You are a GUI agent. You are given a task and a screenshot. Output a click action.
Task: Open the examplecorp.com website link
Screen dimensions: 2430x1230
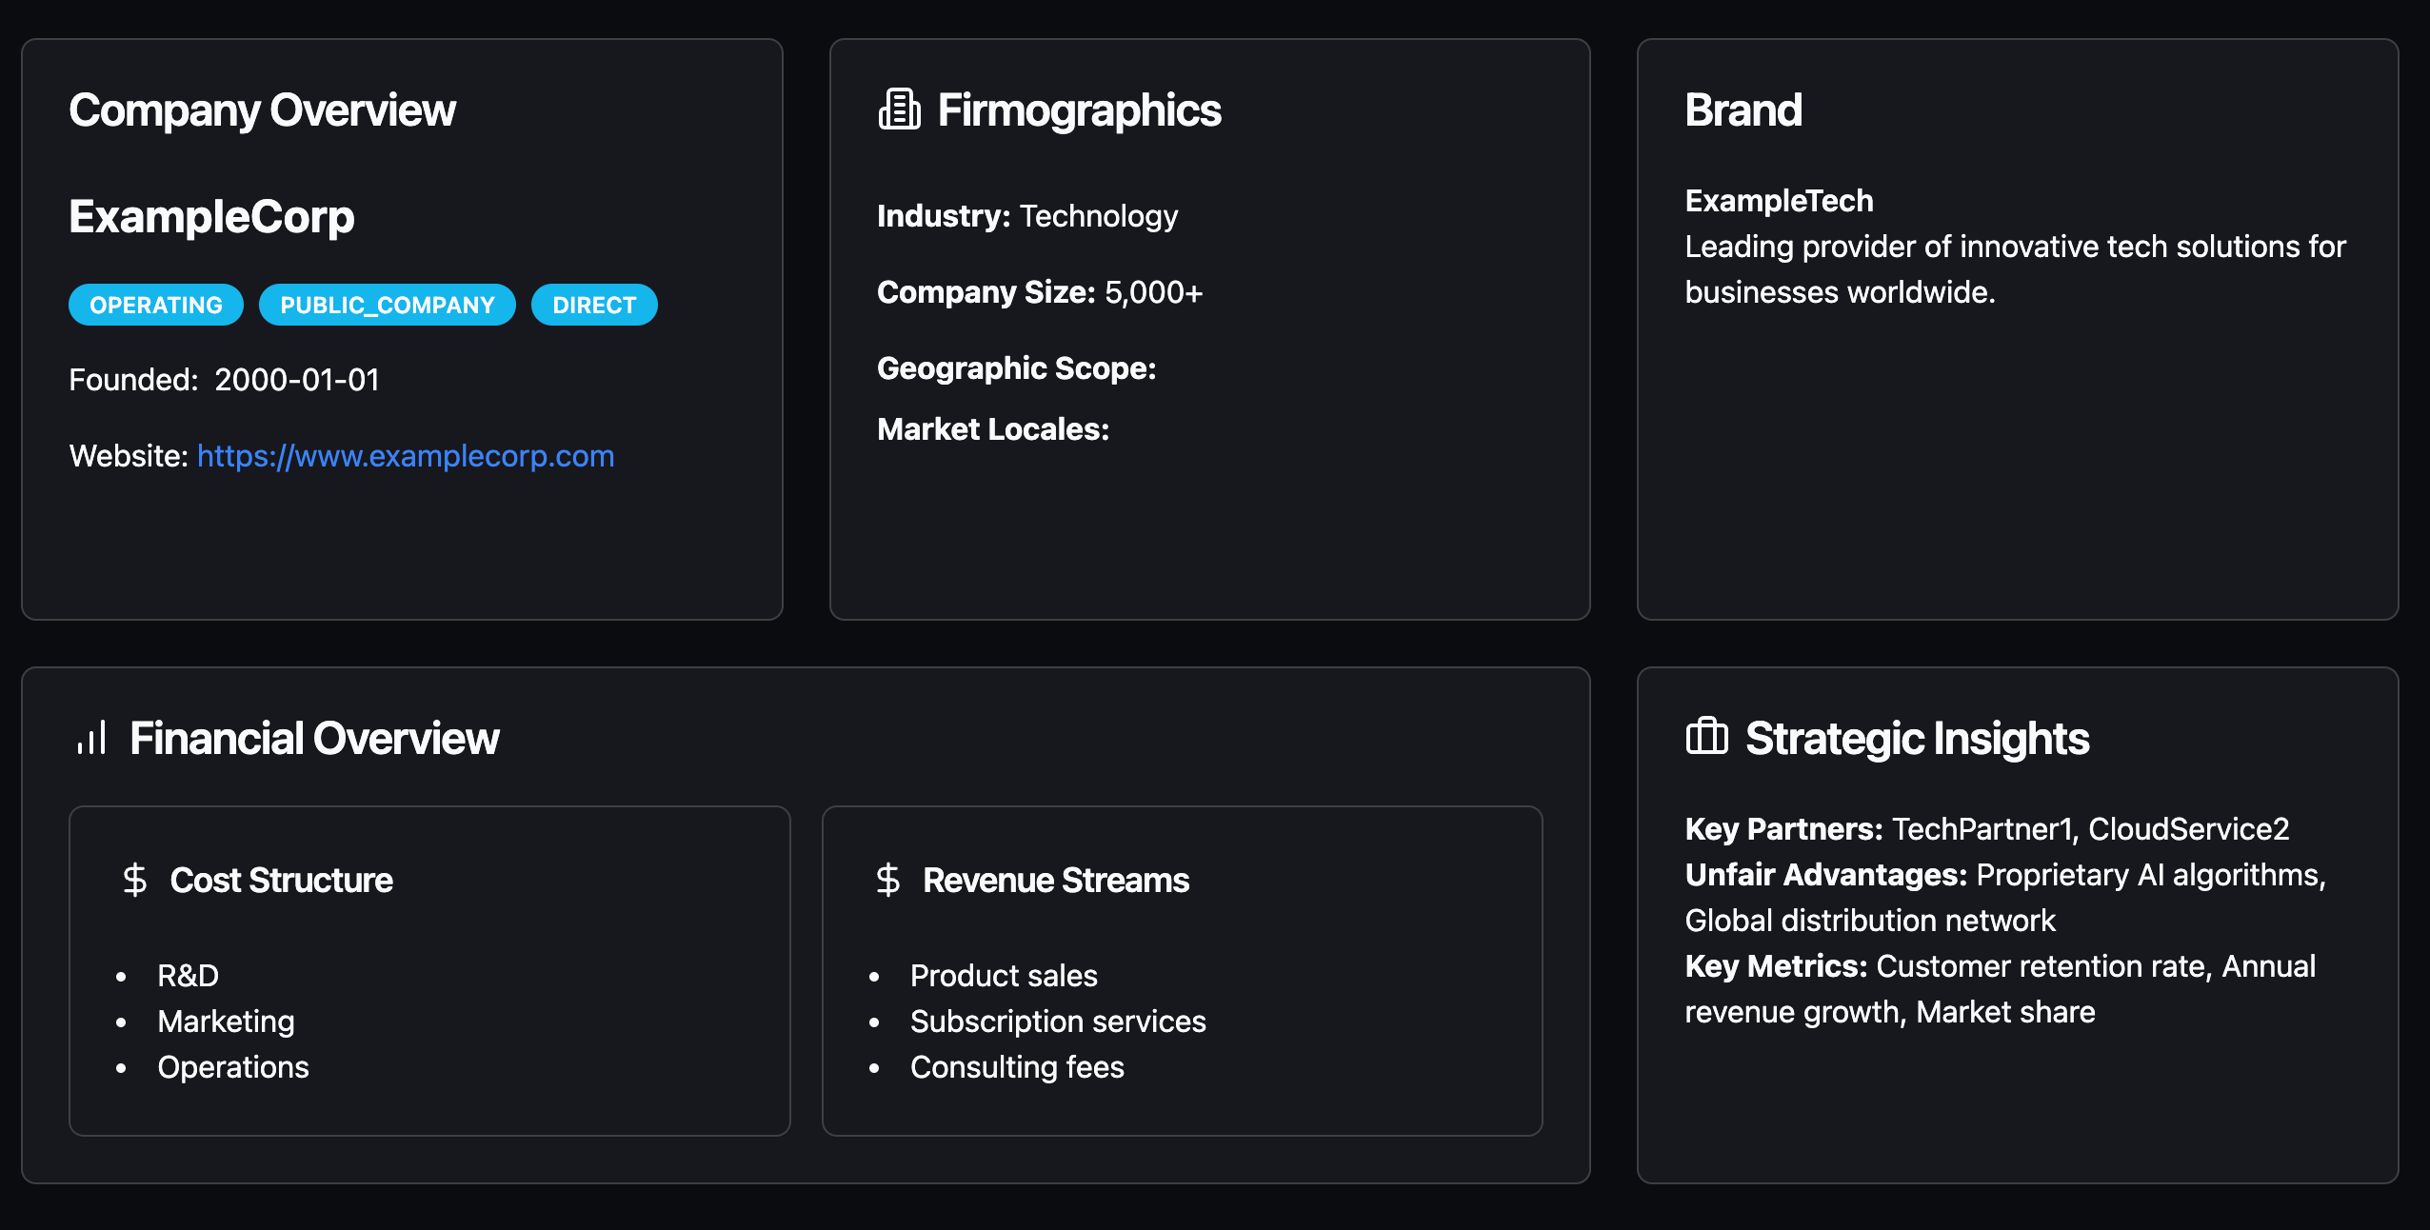point(406,456)
